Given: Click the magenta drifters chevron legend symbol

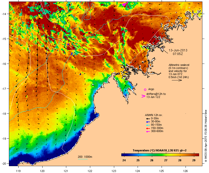Looking at the screenshot, I should coord(143,96).
